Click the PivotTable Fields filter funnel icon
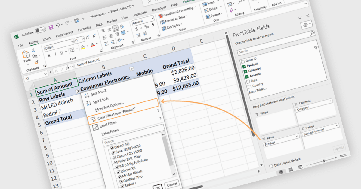The height and width of the screenshot is (189, 361). (x=316, y=48)
